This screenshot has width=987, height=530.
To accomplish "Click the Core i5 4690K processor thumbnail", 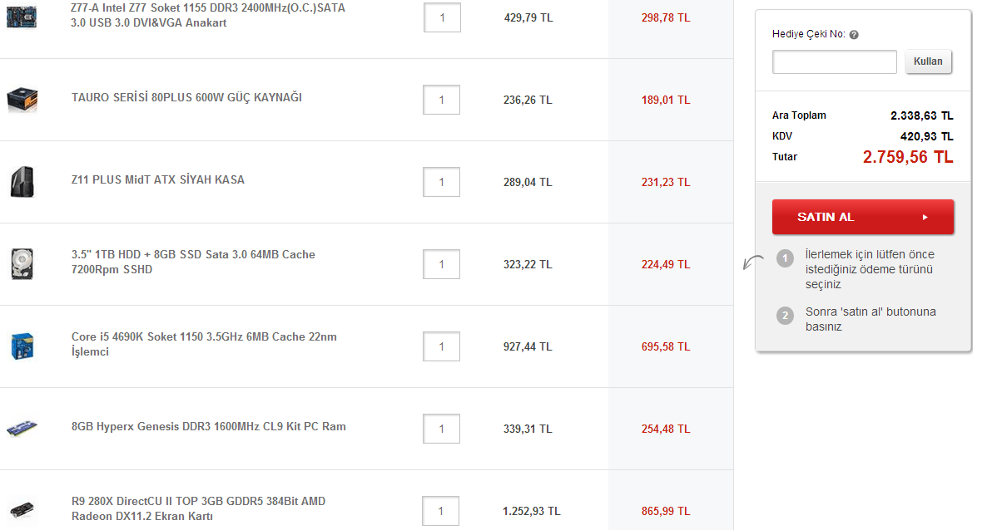I will point(22,346).
